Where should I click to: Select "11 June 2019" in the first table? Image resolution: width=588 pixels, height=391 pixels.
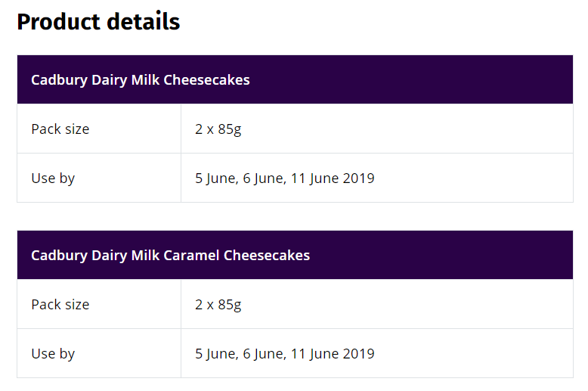[333, 178]
